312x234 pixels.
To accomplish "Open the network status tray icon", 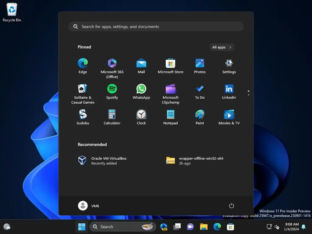I will pos(269,227).
